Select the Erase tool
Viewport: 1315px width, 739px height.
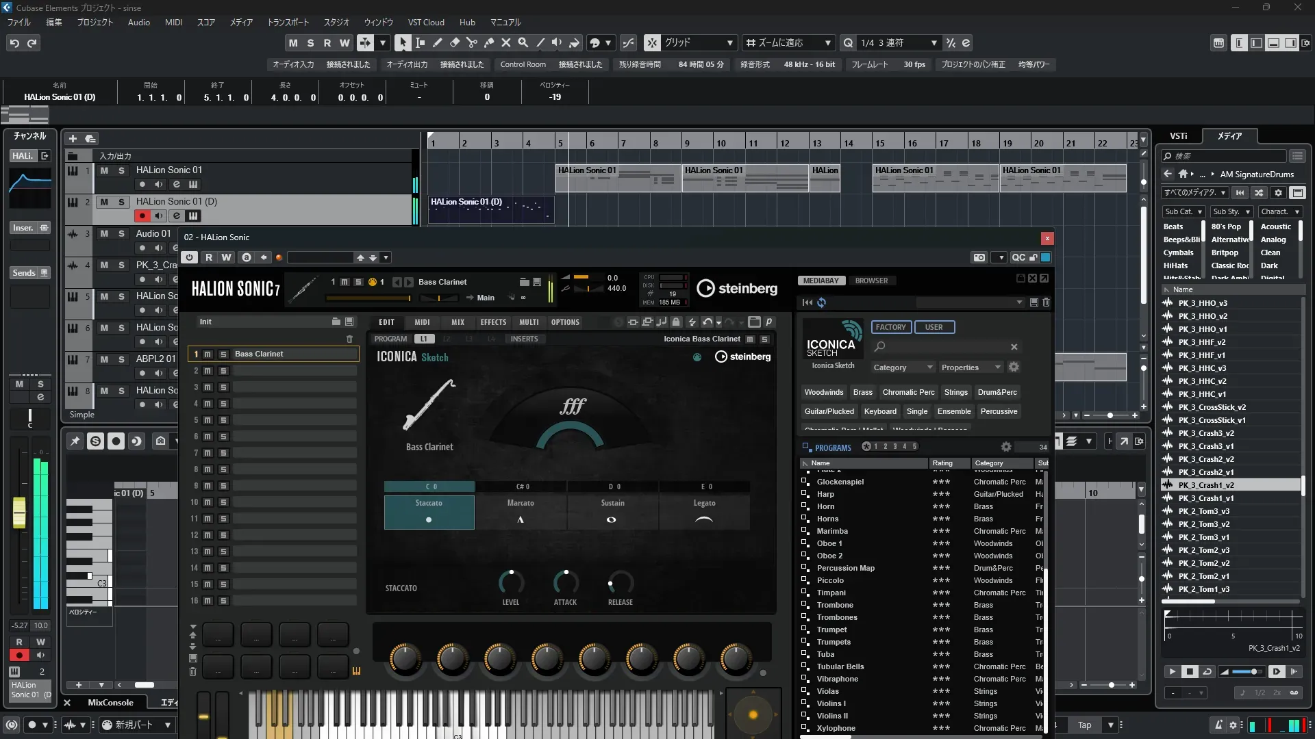[x=454, y=43]
